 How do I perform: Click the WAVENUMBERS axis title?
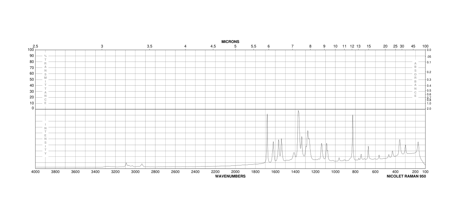(230, 176)
